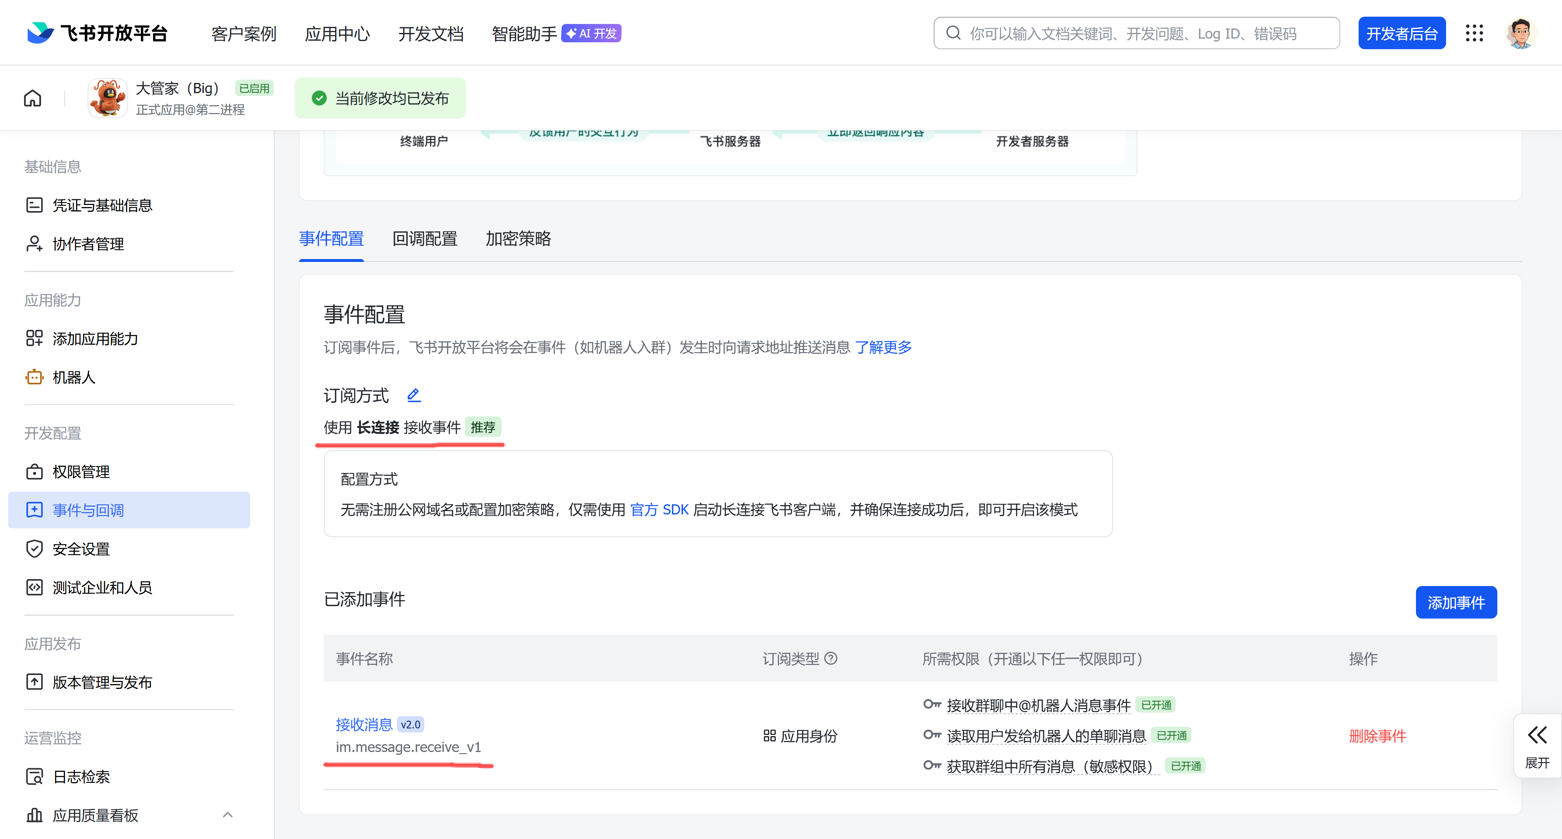1562x839 pixels.
Task: Open 开发文档 in top navigation
Action: click(431, 33)
